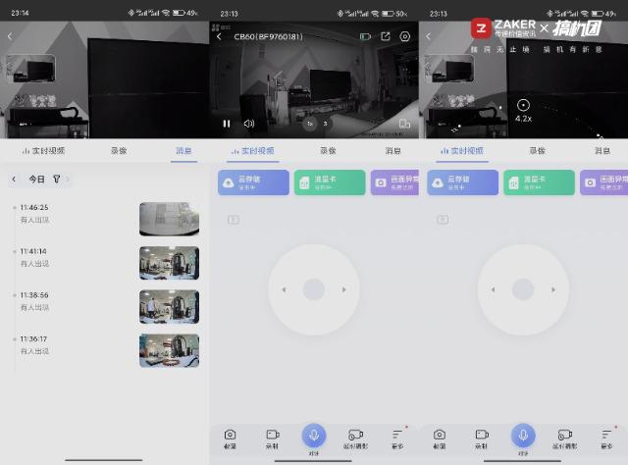628x465 pixels.
Task: View thumbnail of the 11:41:14 event
Action: 169,263
